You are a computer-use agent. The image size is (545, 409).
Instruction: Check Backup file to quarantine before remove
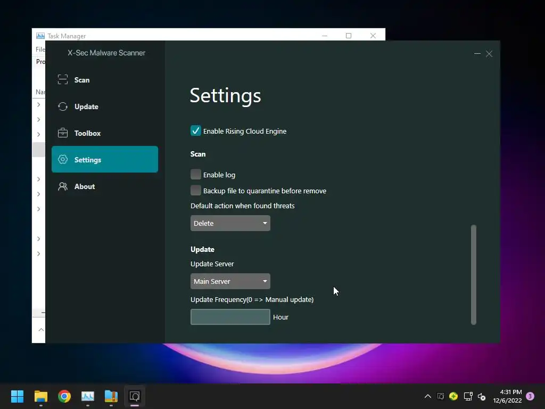[196, 190]
